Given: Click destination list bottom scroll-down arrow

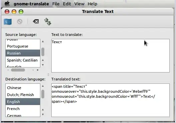Looking at the screenshot, I should pos(43,114).
